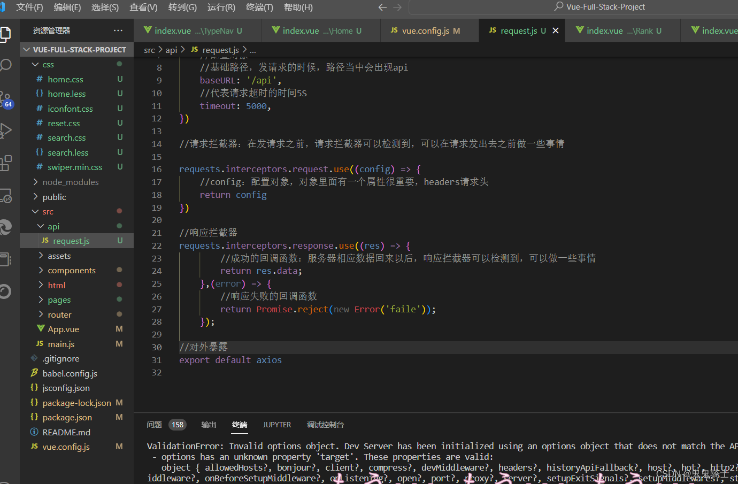This screenshot has width=738, height=484.
Task: Show the 问题 panel with 158 problems
Action: [x=165, y=425]
